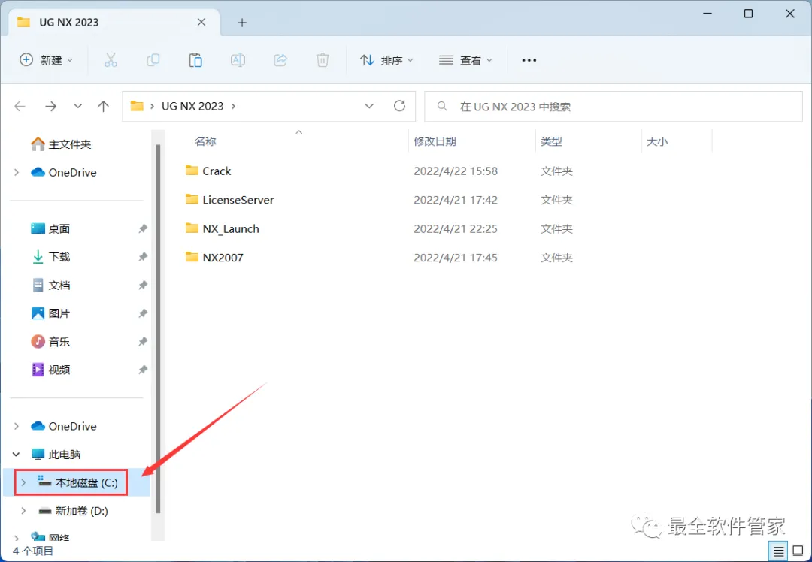Open 主文件夹 in navigation pane

point(61,144)
